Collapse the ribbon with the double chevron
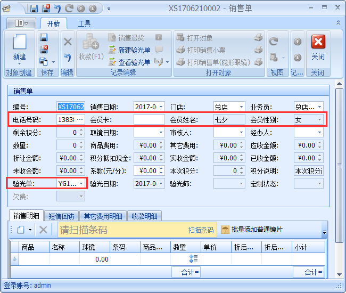Image resolution: width=346 pixels, height=293 pixels. coord(338,22)
